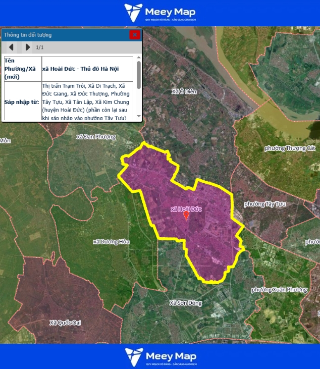Image resolution: width=320 pixels, height=369 pixels.
Task: Click the top Meey Map logo
Action: tap(160, 13)
